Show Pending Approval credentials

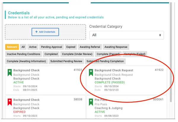52,47
